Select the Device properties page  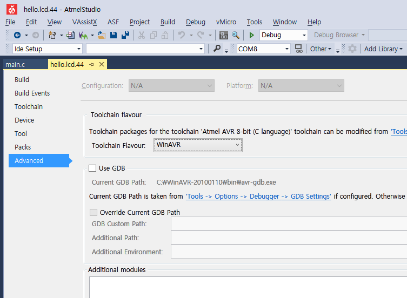click(24, 120)
